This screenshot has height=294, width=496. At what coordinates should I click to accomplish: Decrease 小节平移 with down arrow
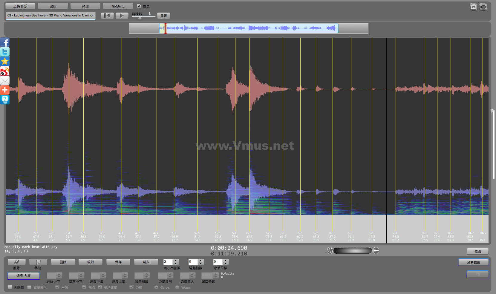(226, 264)
